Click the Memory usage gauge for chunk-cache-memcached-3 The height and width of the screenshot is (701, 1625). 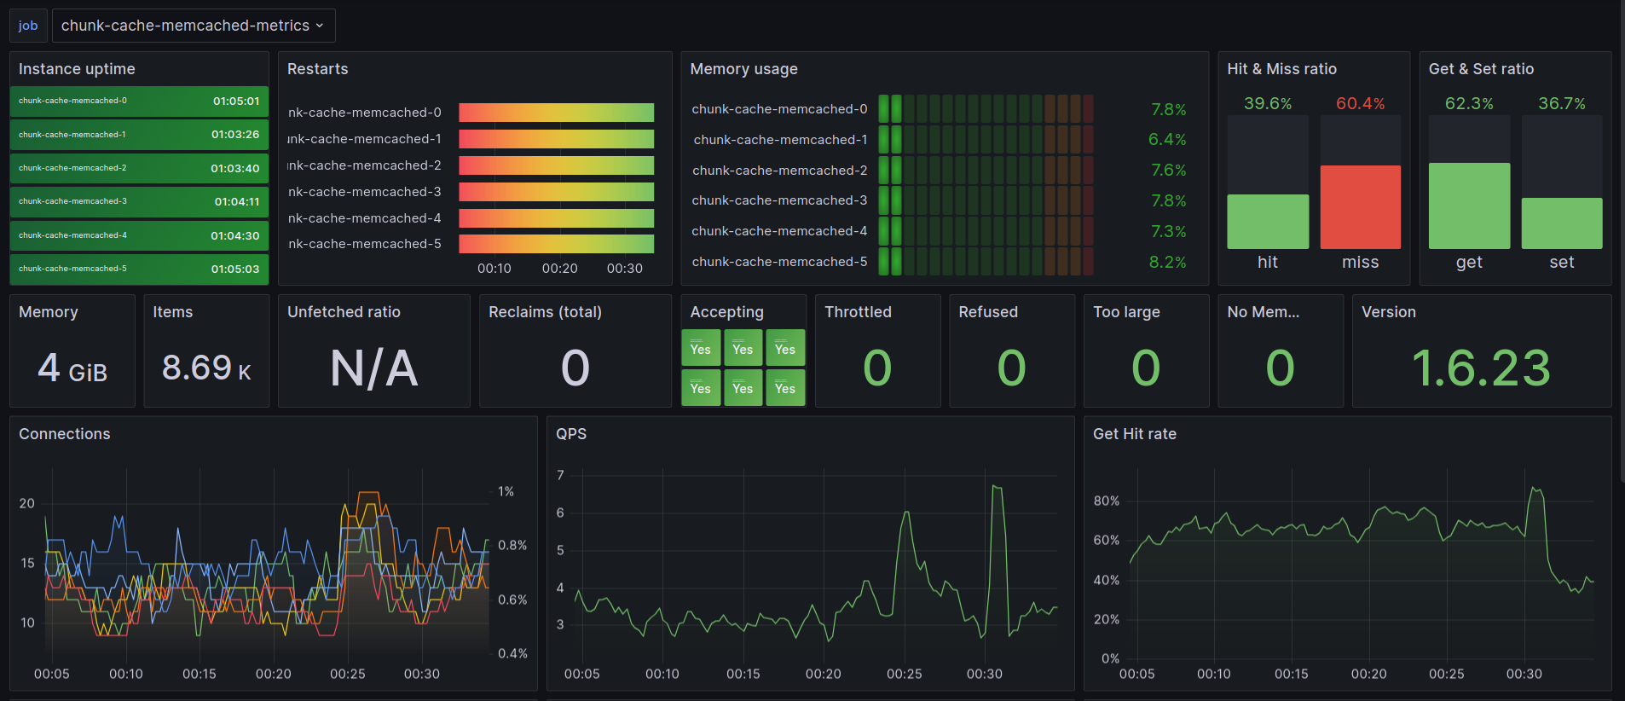click(x=986, y=200)
